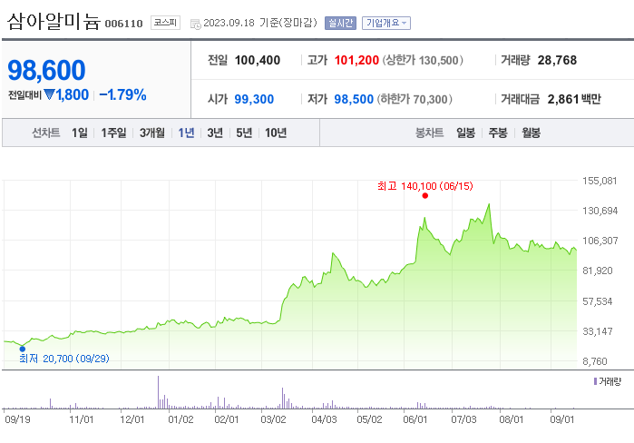This screenshot has height=443, width=634.
Task: Click the 코스피 market badge
Action: (165, 23)
